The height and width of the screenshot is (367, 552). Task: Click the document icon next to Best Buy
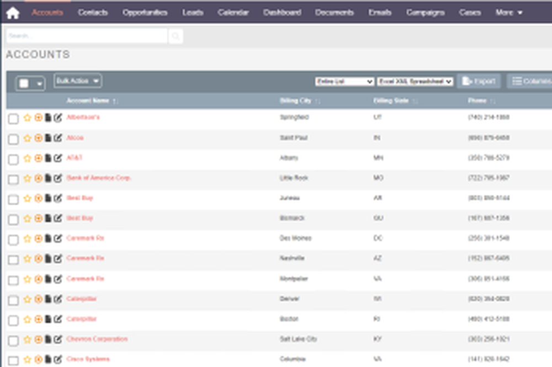47,198
